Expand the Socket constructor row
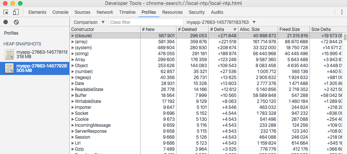 click(73, 113)
